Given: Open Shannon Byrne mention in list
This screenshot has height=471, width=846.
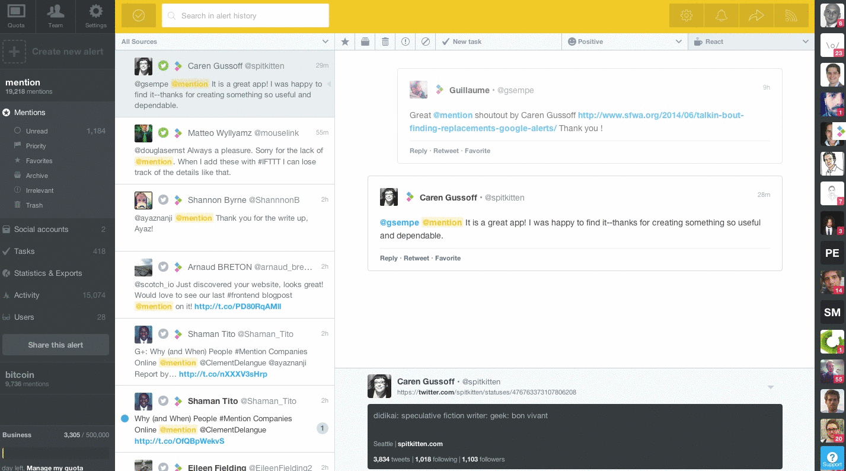Looking at the screenshot, I should pos(225,218).
